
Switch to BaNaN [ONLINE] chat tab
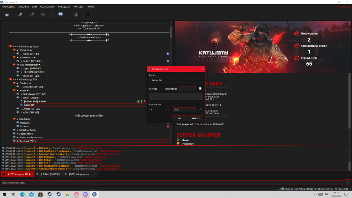point(48,174)
